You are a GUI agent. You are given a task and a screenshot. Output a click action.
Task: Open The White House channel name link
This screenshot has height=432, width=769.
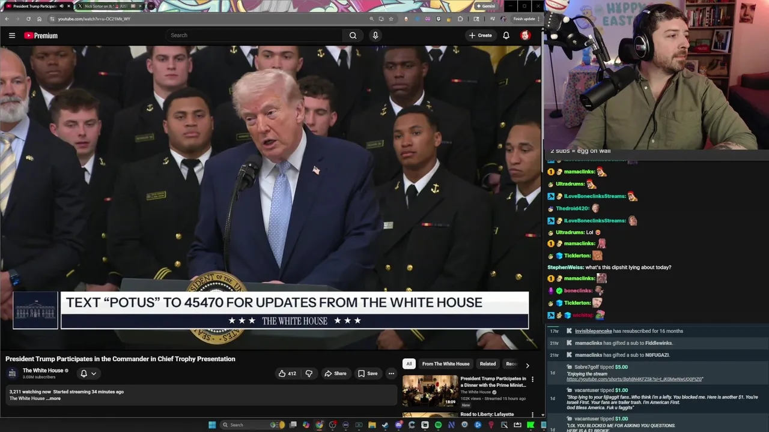pyautogui.click(x=43, y=370)
